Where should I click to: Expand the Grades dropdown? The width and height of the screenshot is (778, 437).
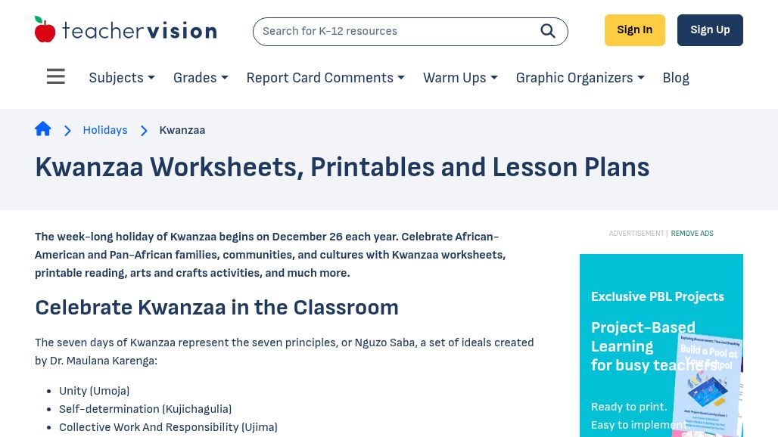click(201, 78)
